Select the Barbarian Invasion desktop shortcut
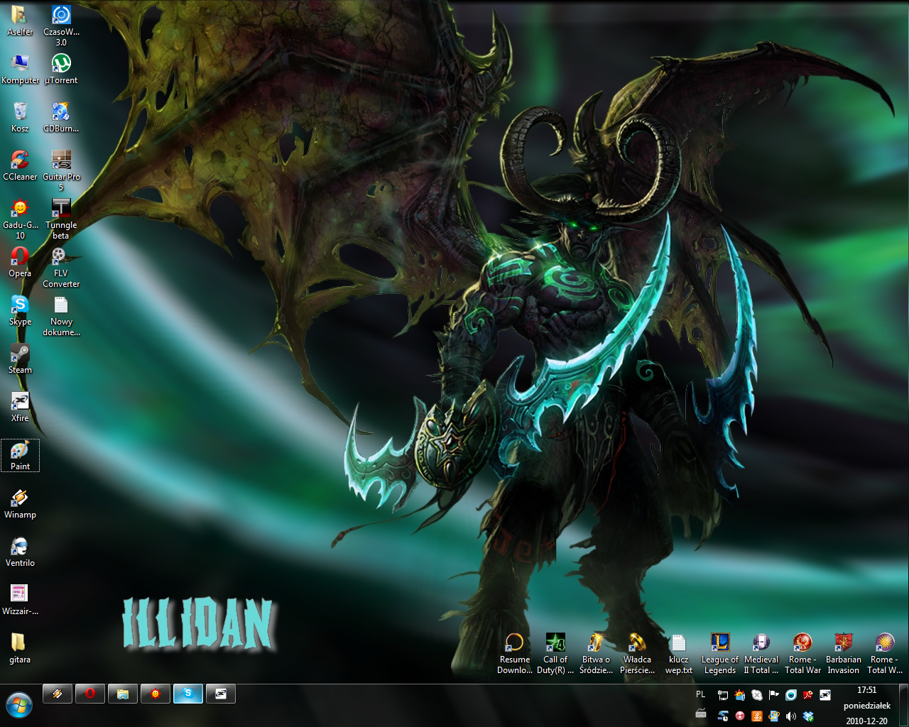The width and height of the screenshot is (909, 727). [x=844, y=654]
